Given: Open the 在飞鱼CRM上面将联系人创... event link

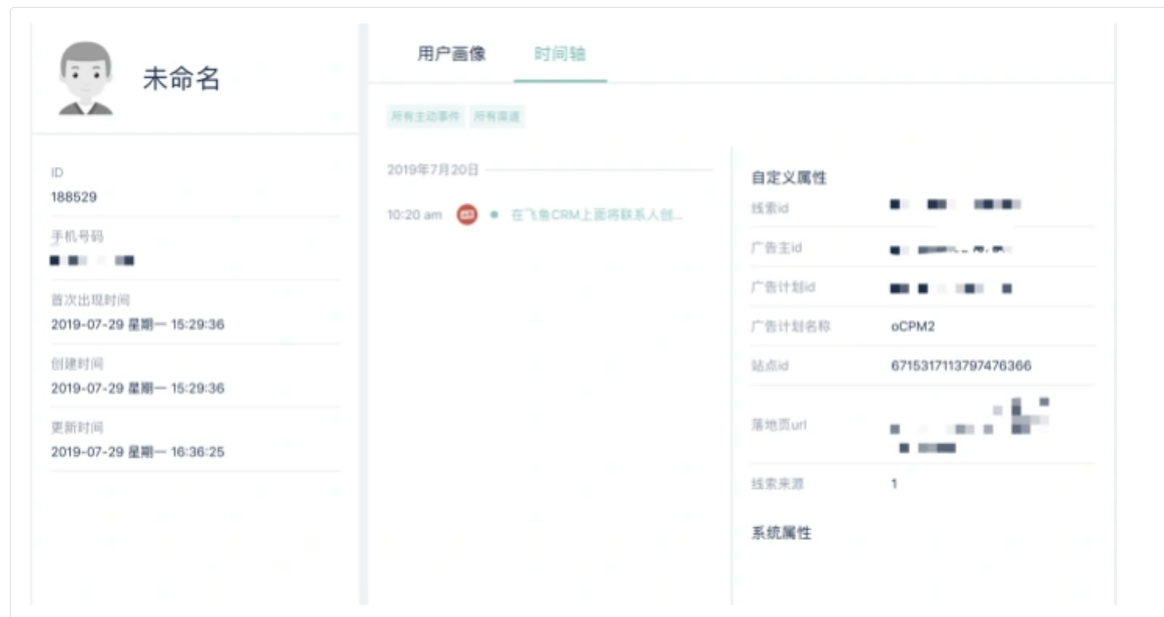Looking at the screenshot, I should point(597,215).
